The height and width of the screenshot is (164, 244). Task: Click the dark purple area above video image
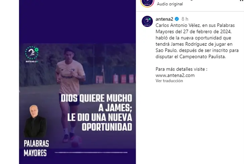[77, 22]
